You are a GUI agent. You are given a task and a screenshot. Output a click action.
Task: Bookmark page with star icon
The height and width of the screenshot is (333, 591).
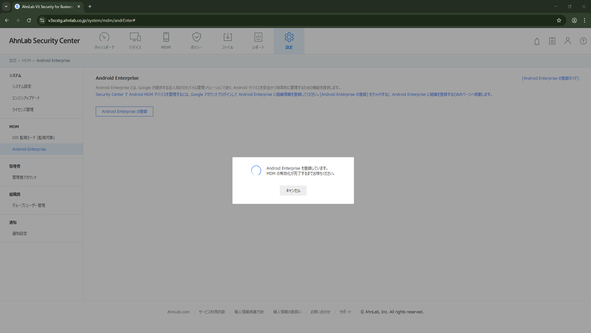[x=559, y=21]
